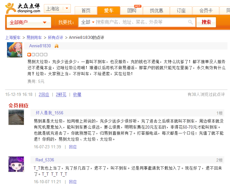Click the 2鲜花 link

[x=61, y=94]
